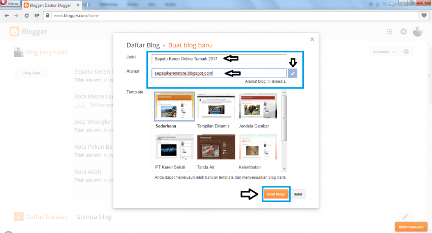Click the Blog Baru button
This screenshot has width=432, height=233.
tap(32, 73)
